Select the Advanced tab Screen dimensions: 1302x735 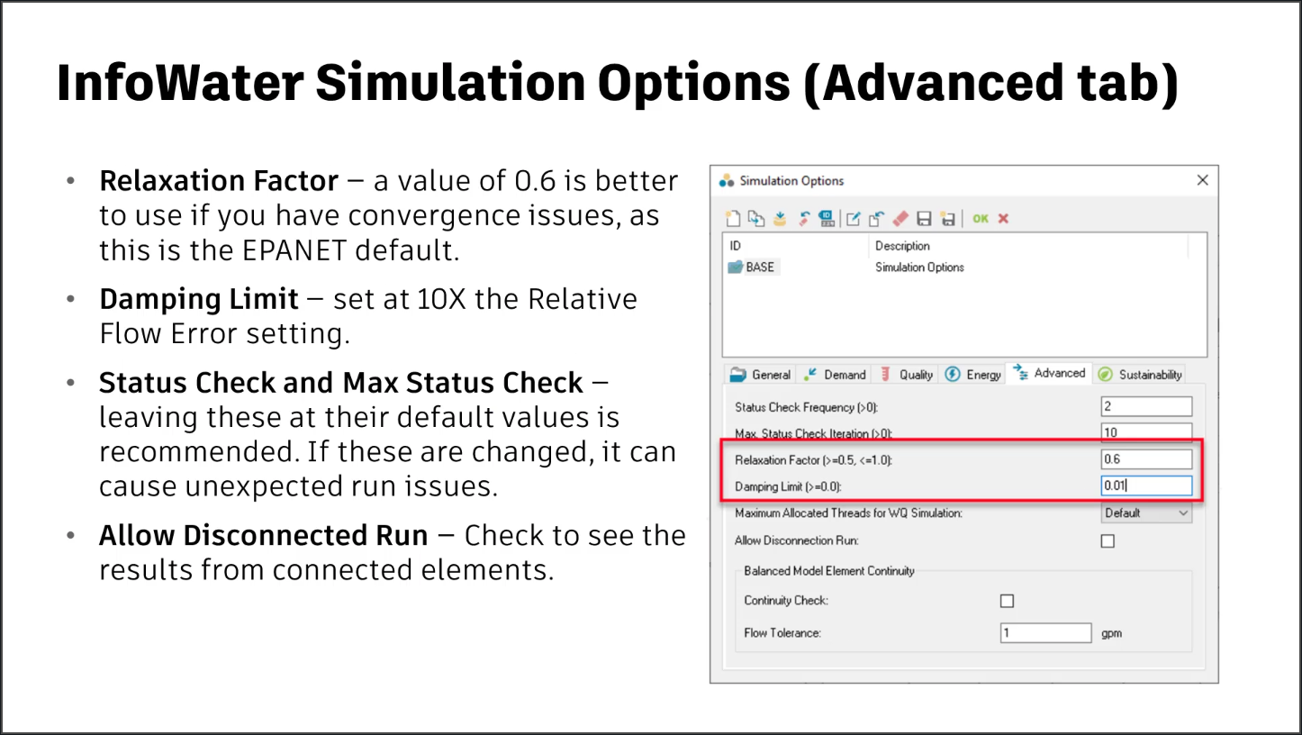(x=1049, y=373)
